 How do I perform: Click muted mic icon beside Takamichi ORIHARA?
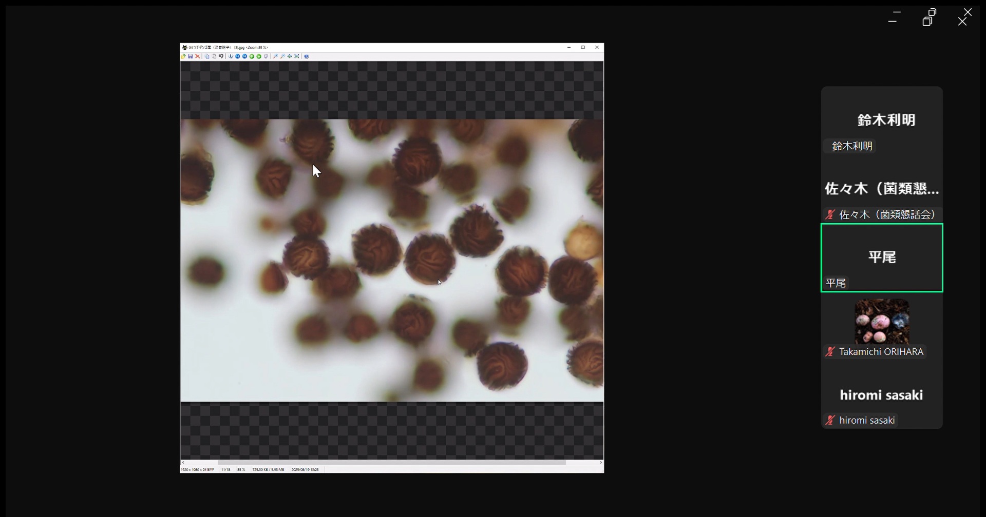tap(830, 352)
